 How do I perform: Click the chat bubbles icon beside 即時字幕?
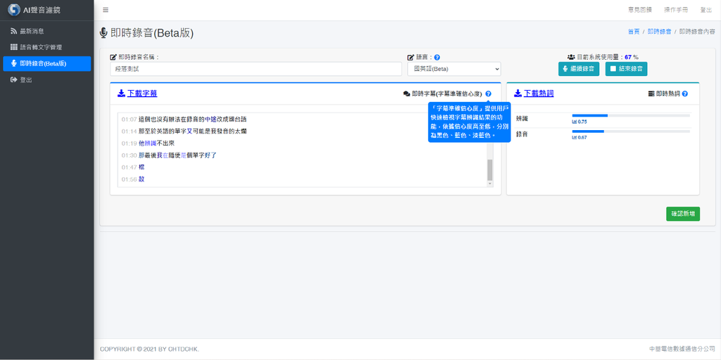pos(406,94)
